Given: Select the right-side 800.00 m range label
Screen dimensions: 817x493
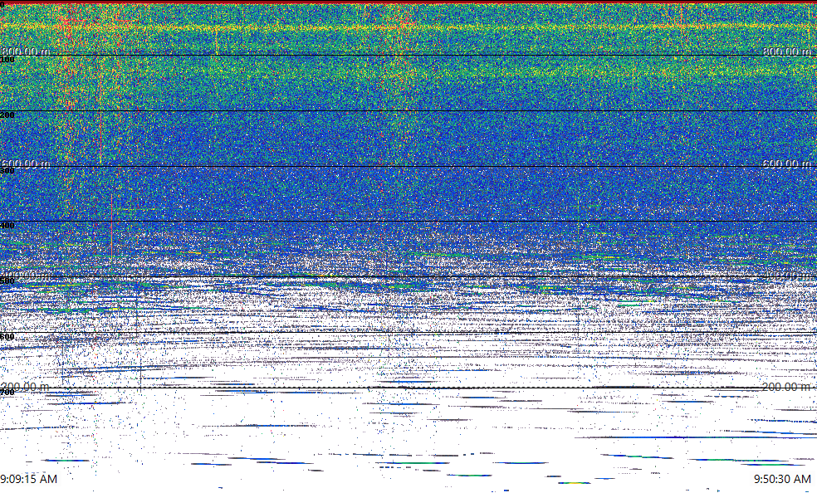Looking at the screenshot, I should (787, 51).
